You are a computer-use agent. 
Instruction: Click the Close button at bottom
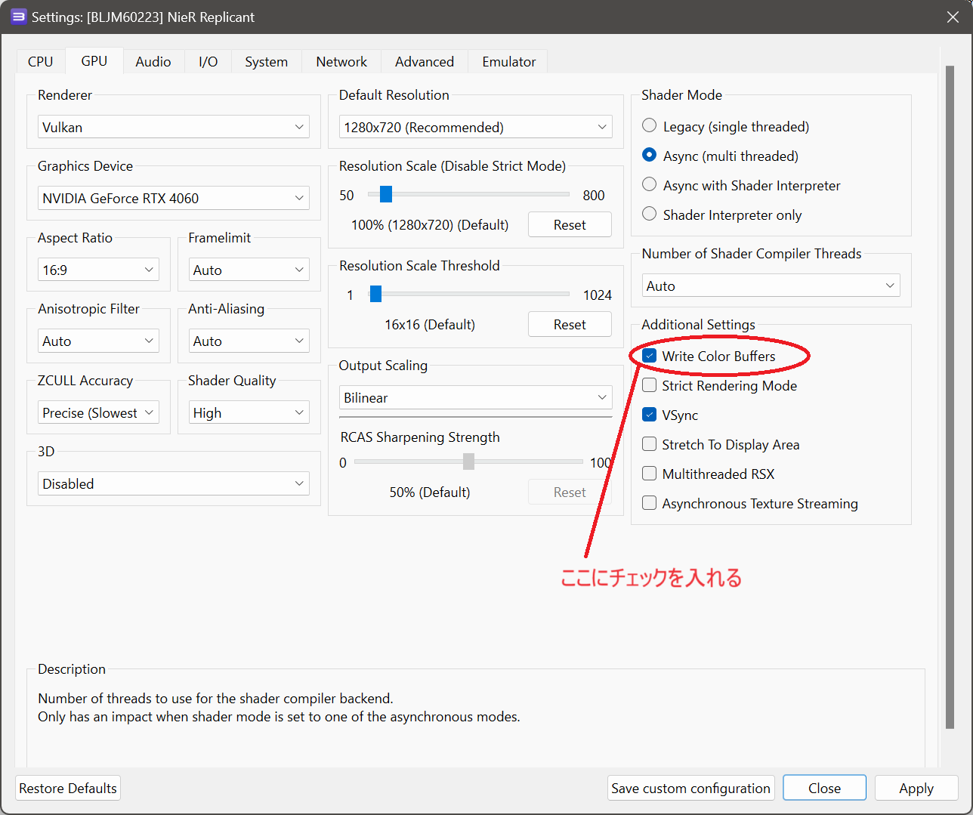point(824,788)
